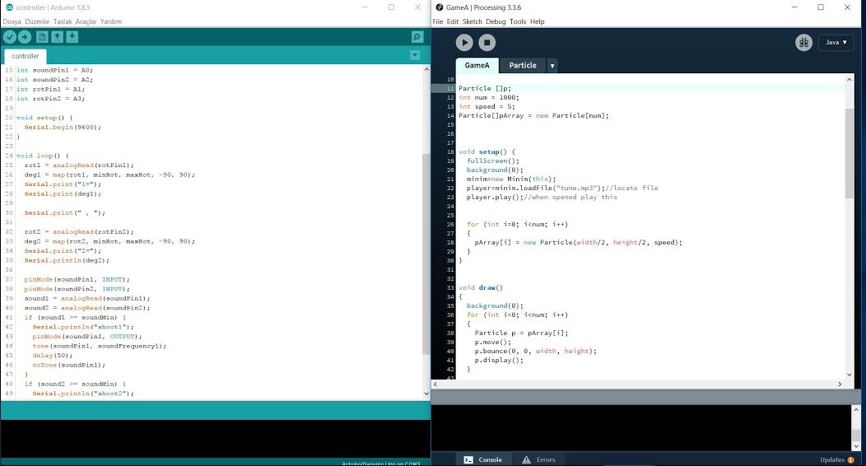Open the Debug menu in Processing
Screen dimensions: 866x466
496,21
